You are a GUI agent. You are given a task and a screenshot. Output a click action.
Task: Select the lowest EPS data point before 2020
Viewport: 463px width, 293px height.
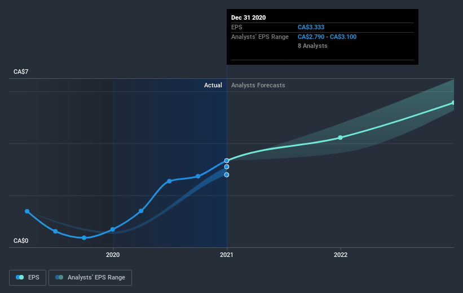point(84,238)
